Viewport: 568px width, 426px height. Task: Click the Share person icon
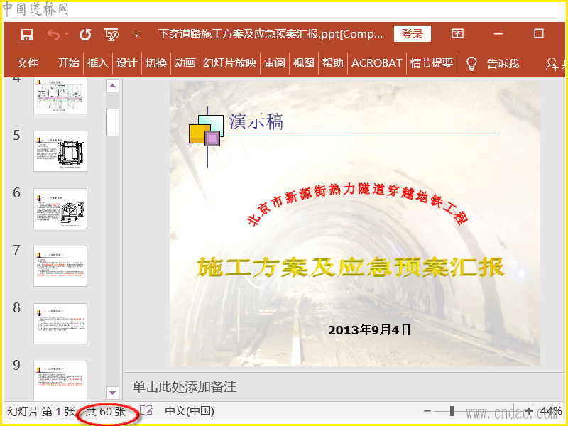click(x=552, y=64)
